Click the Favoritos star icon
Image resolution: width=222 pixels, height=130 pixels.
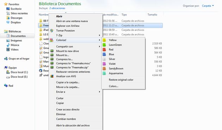click(6, 4)
